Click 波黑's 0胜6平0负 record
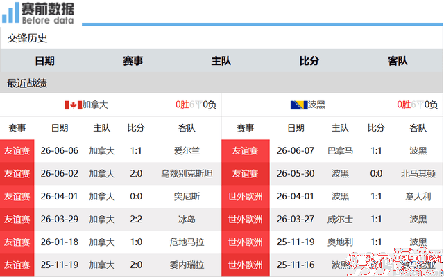The height and width of the screenshot is (277, 444). point(418,105)
